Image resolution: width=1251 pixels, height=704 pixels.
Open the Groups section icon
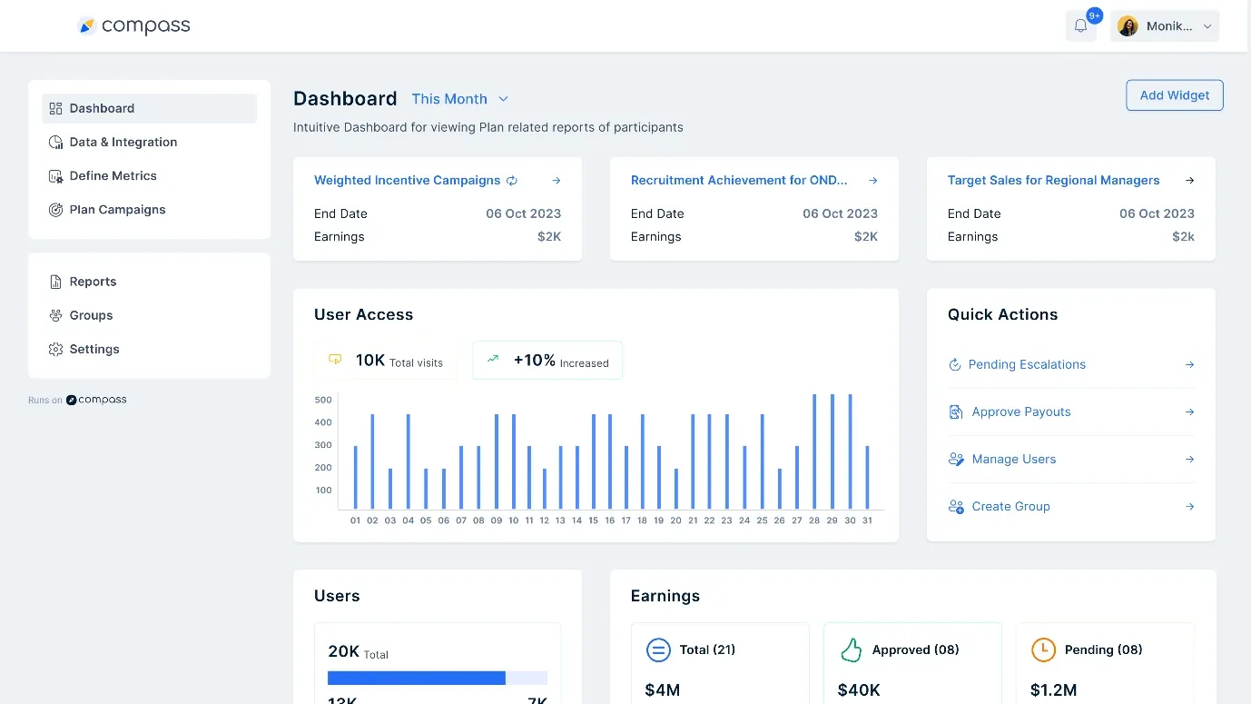tap(54, 315)
